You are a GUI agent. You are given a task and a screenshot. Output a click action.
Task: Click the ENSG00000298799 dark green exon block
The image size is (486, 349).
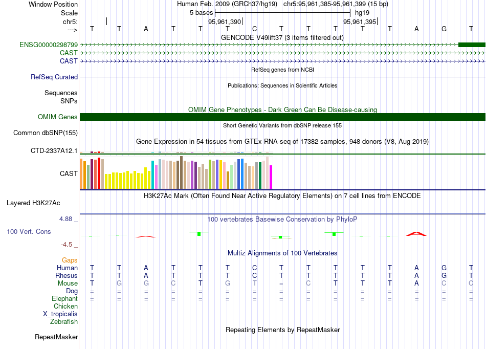[472, 45]
